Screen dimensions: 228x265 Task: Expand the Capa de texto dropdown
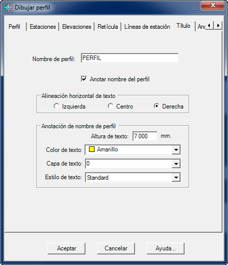click(176, 164)
